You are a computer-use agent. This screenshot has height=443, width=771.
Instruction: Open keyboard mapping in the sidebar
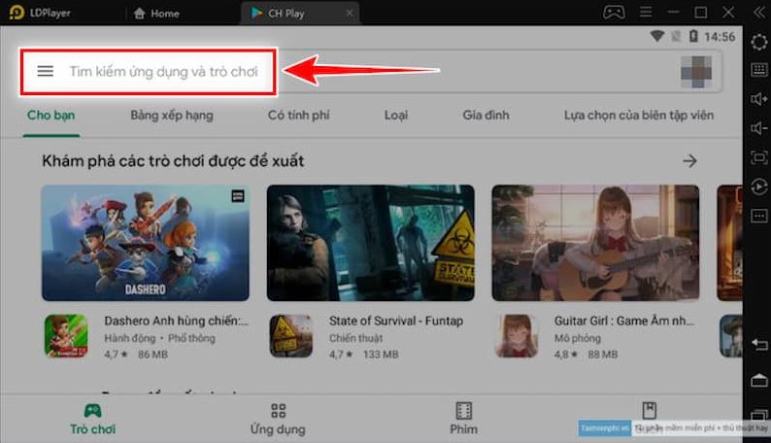click(x=758, y=70)
